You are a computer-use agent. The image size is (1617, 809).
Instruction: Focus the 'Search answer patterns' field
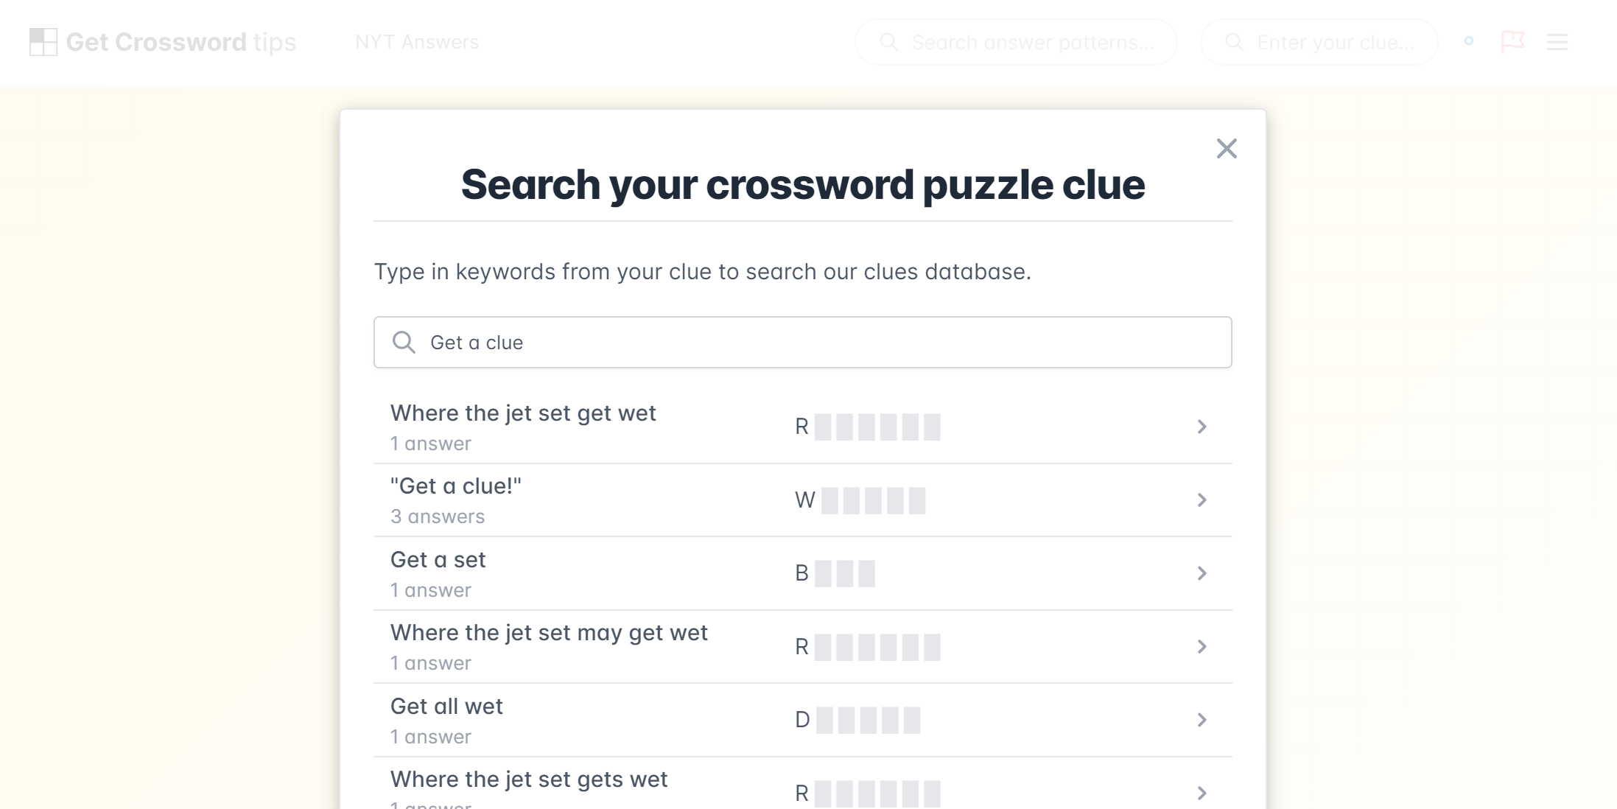[x=1016, y=42]
